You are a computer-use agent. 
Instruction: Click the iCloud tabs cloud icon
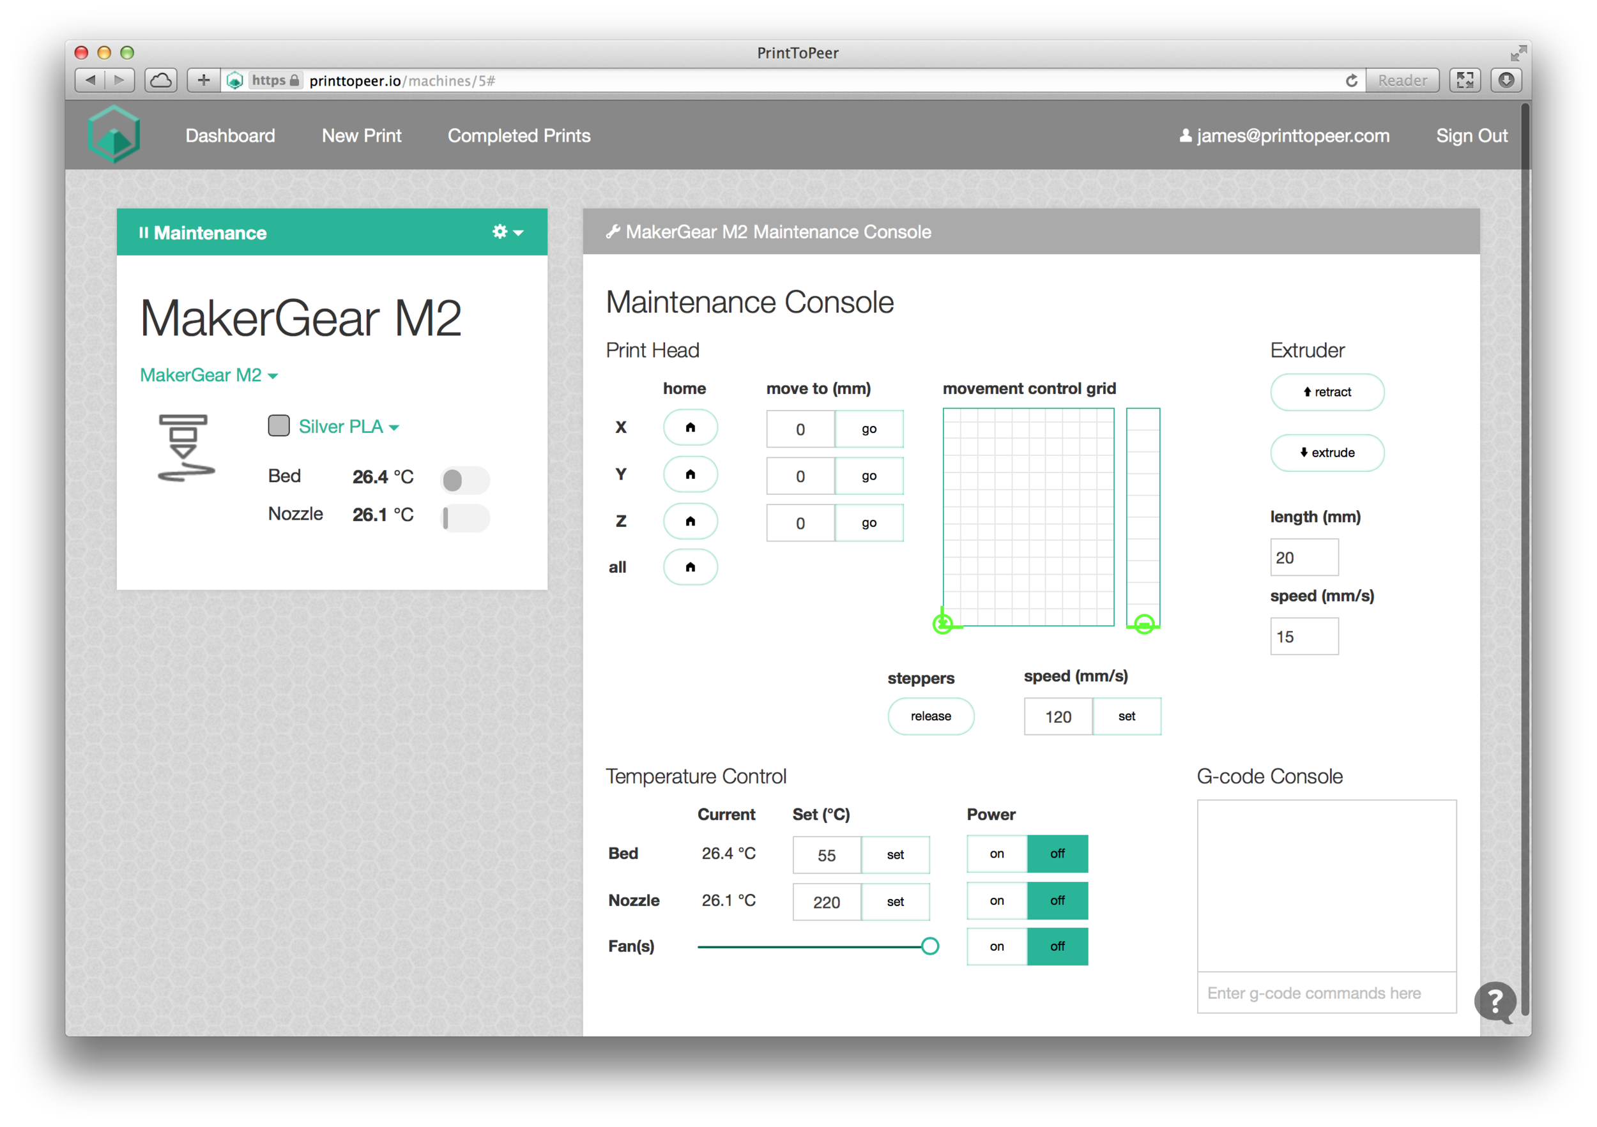coord(161,80)
